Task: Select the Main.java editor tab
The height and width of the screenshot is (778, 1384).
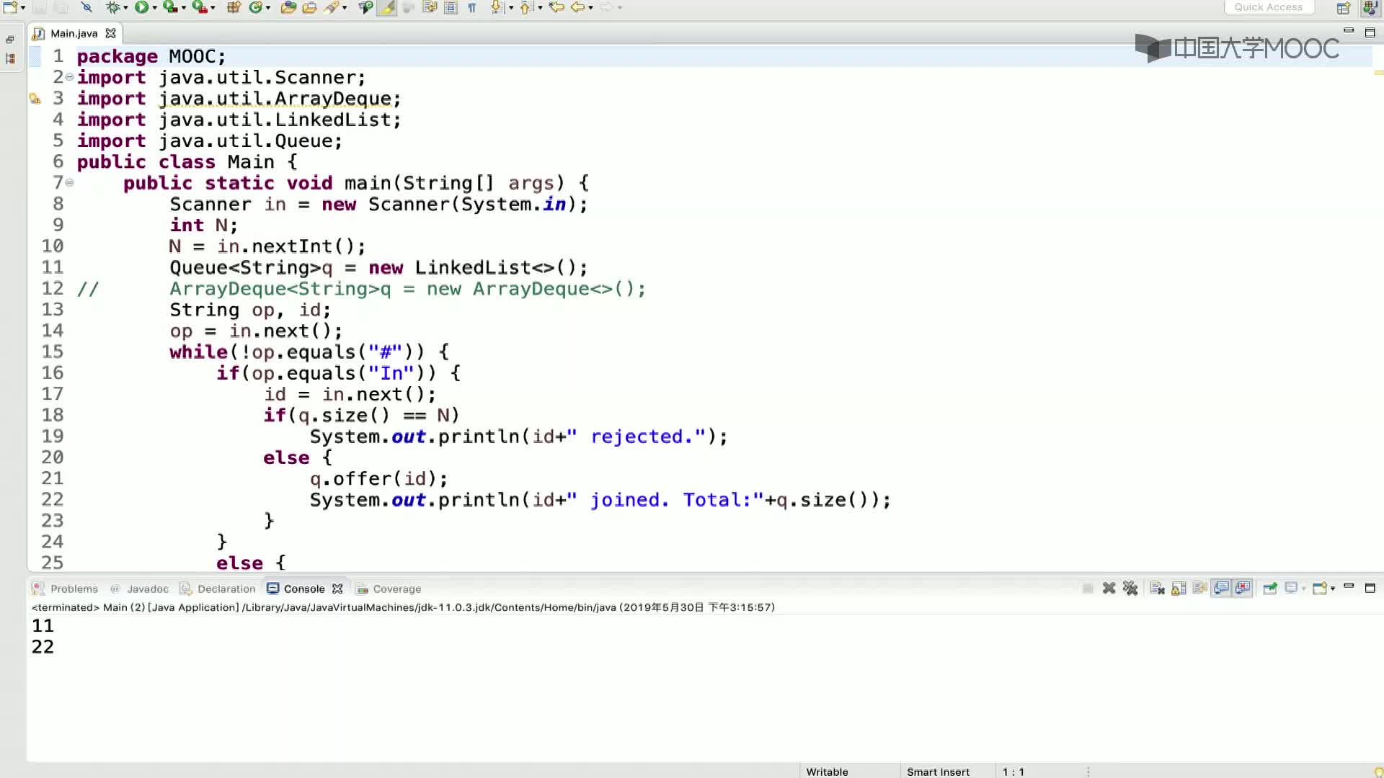Action: (74, 33)
